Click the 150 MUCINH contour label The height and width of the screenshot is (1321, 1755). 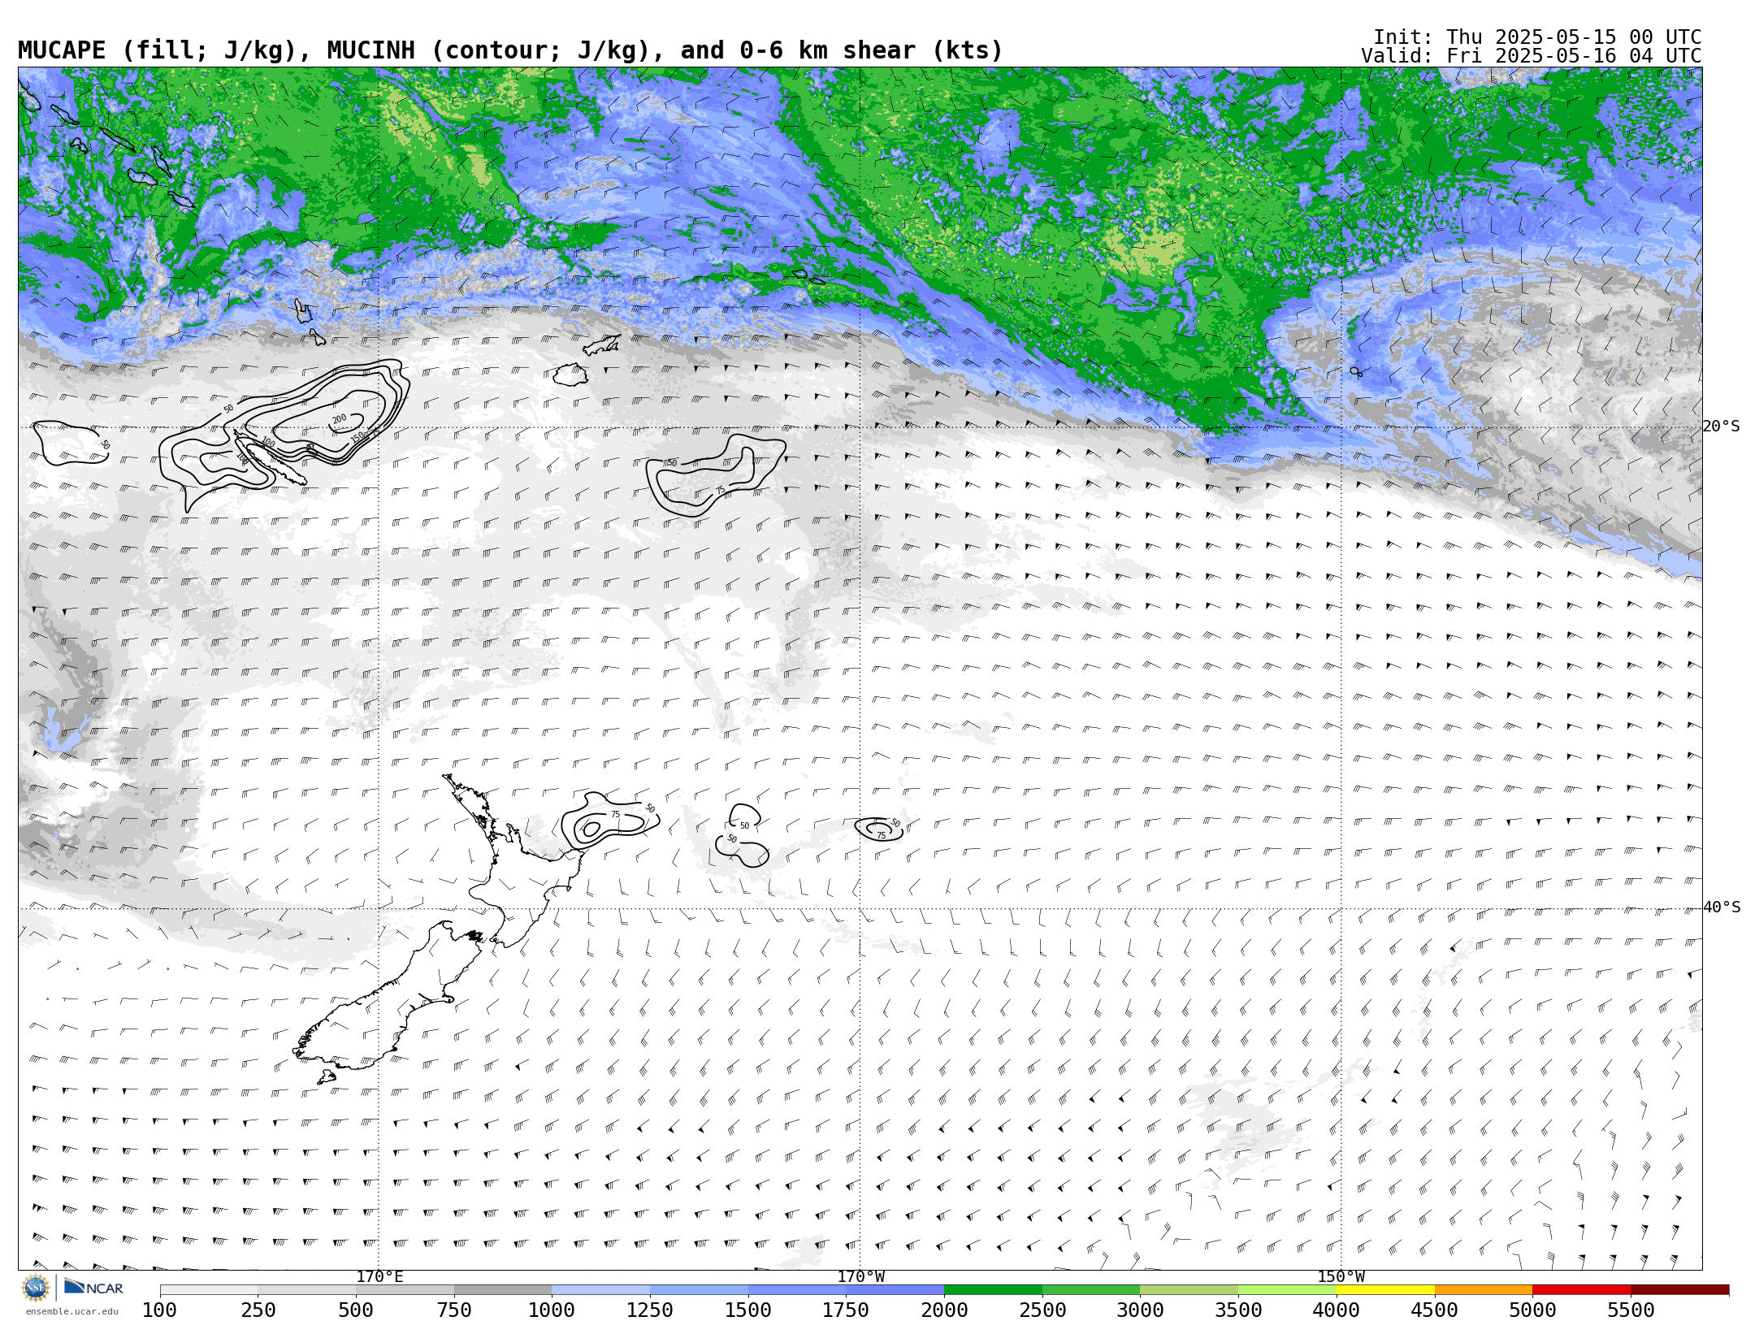(358, 437)
